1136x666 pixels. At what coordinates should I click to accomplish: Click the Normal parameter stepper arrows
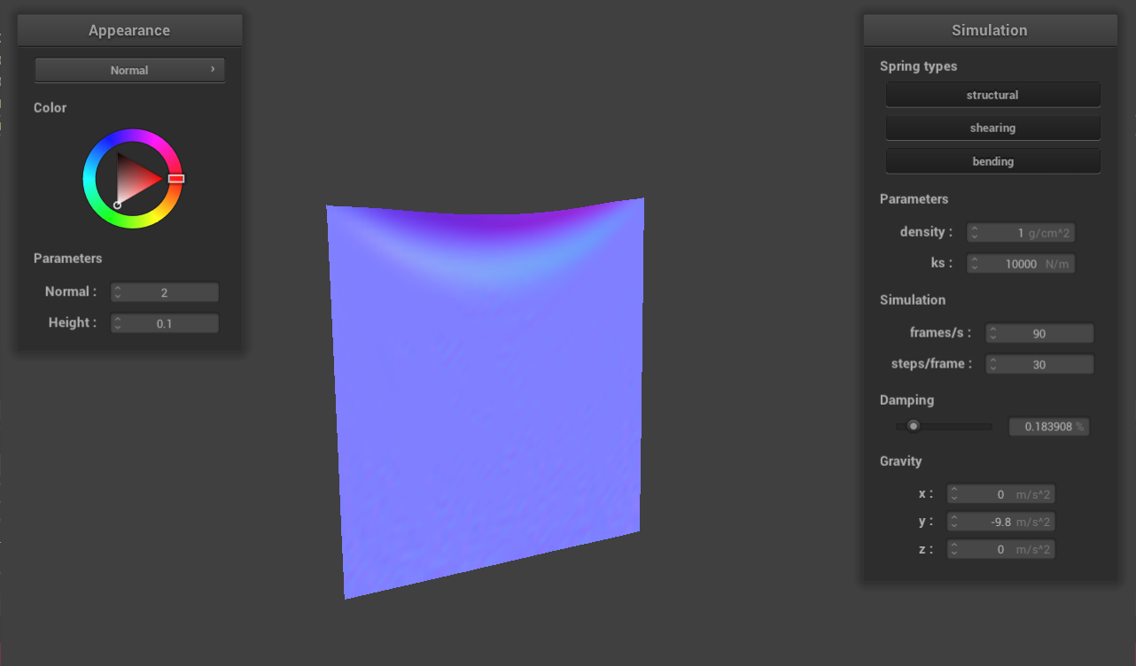118,292
